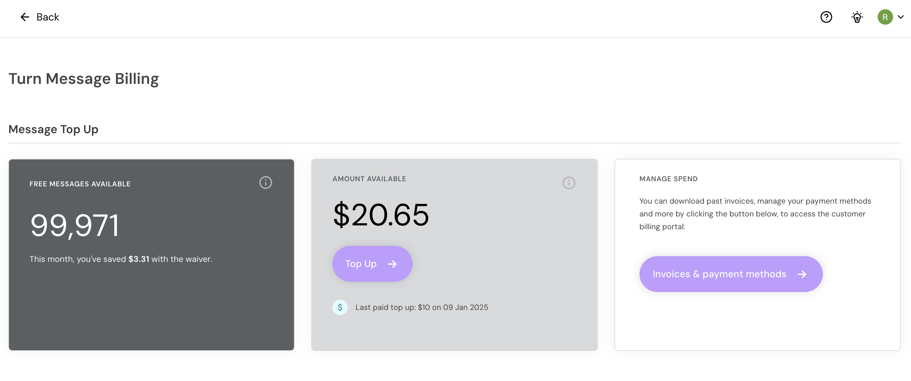The width and height of the screenshot is (911, 381).
Task: Click the green R profile avatar
Action: click(x=885, y=17)
